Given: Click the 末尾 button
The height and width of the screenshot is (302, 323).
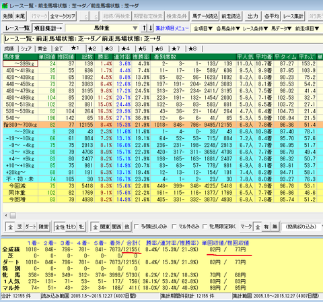Looking at the screenshot, I should click(x=20, y=16).
